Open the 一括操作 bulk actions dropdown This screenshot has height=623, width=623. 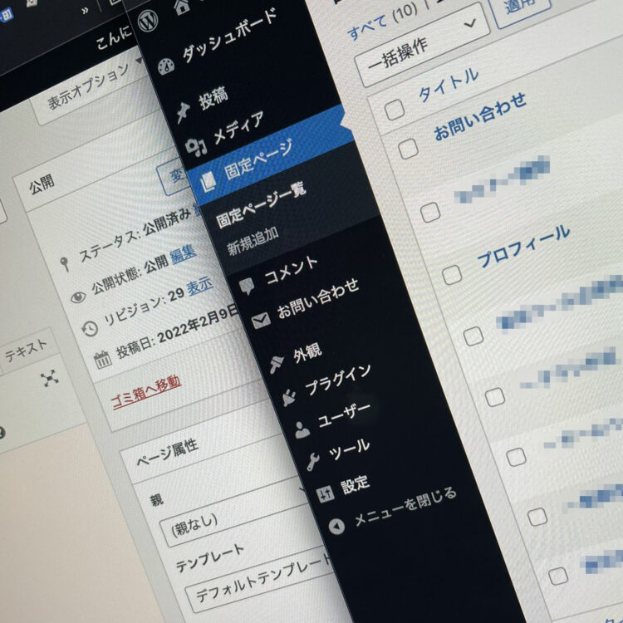click(422, 45)
